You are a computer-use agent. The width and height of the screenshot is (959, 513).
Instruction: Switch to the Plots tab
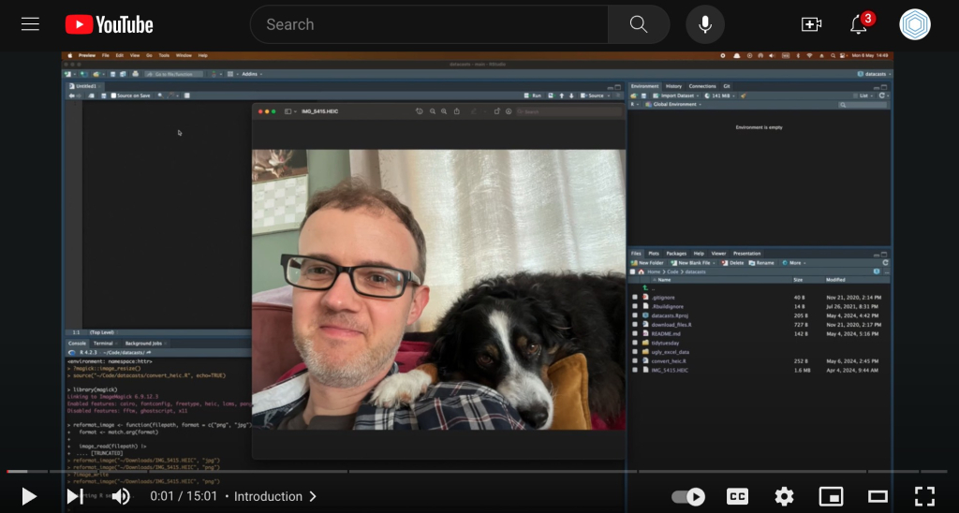654,253
